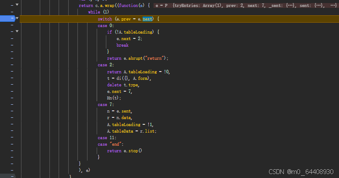Click the 'break' statement line
The height and width of the screenshot is (178, 339).
122,45
